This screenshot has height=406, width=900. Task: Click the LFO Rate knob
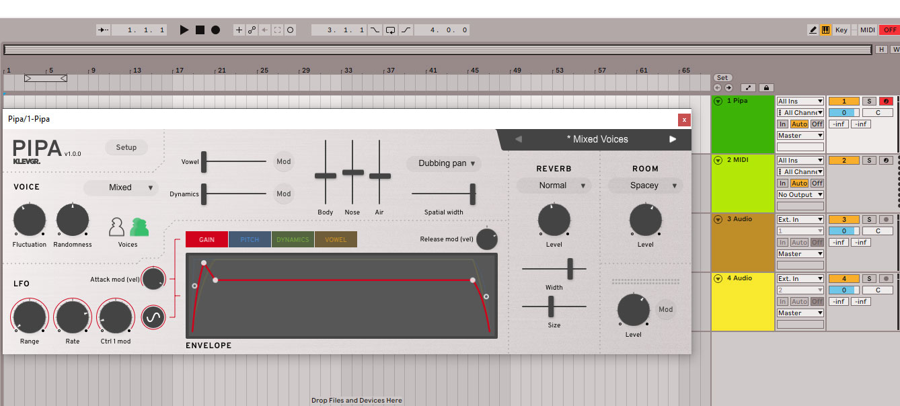73,317
